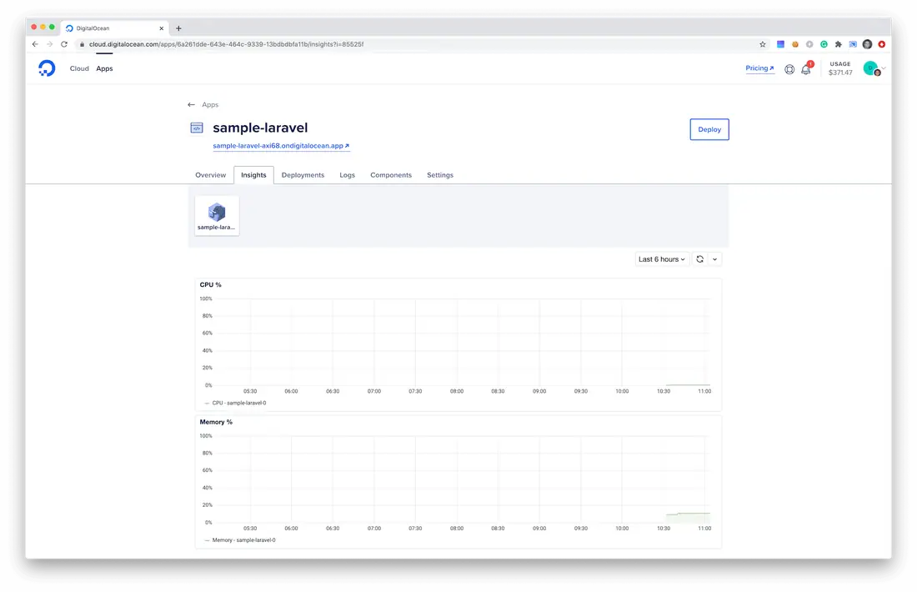The image size is (917, 592).
Task: Click the browser back arrow
Action: pyautogui.click(x=35, y=44)
